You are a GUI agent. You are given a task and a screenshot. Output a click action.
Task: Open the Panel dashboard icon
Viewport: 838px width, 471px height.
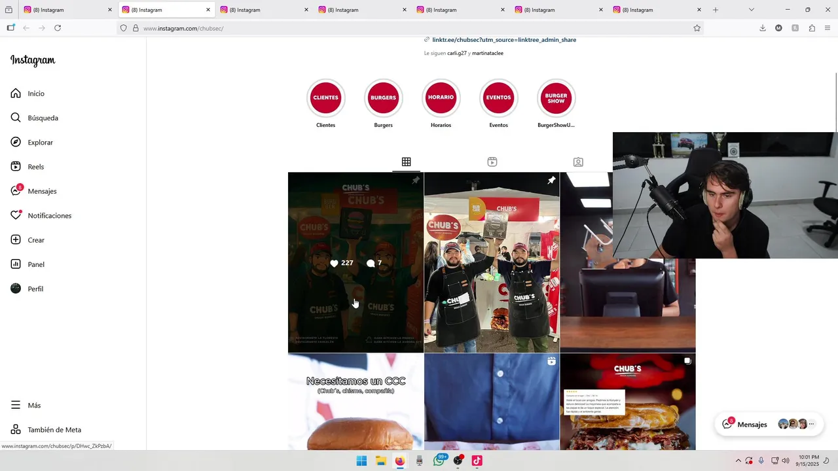[x=16, y=264]
